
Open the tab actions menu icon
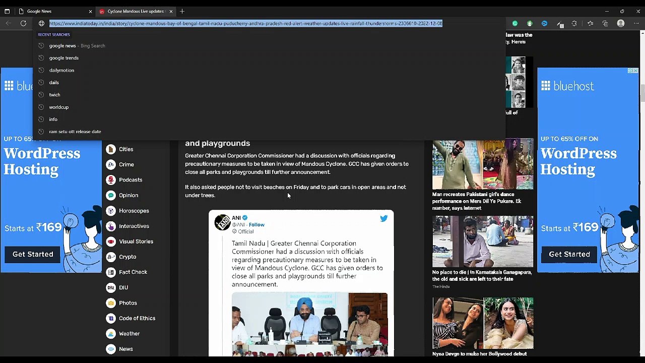coord(7,11)
